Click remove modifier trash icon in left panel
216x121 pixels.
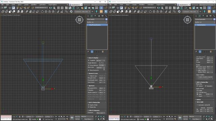point(103,52)
